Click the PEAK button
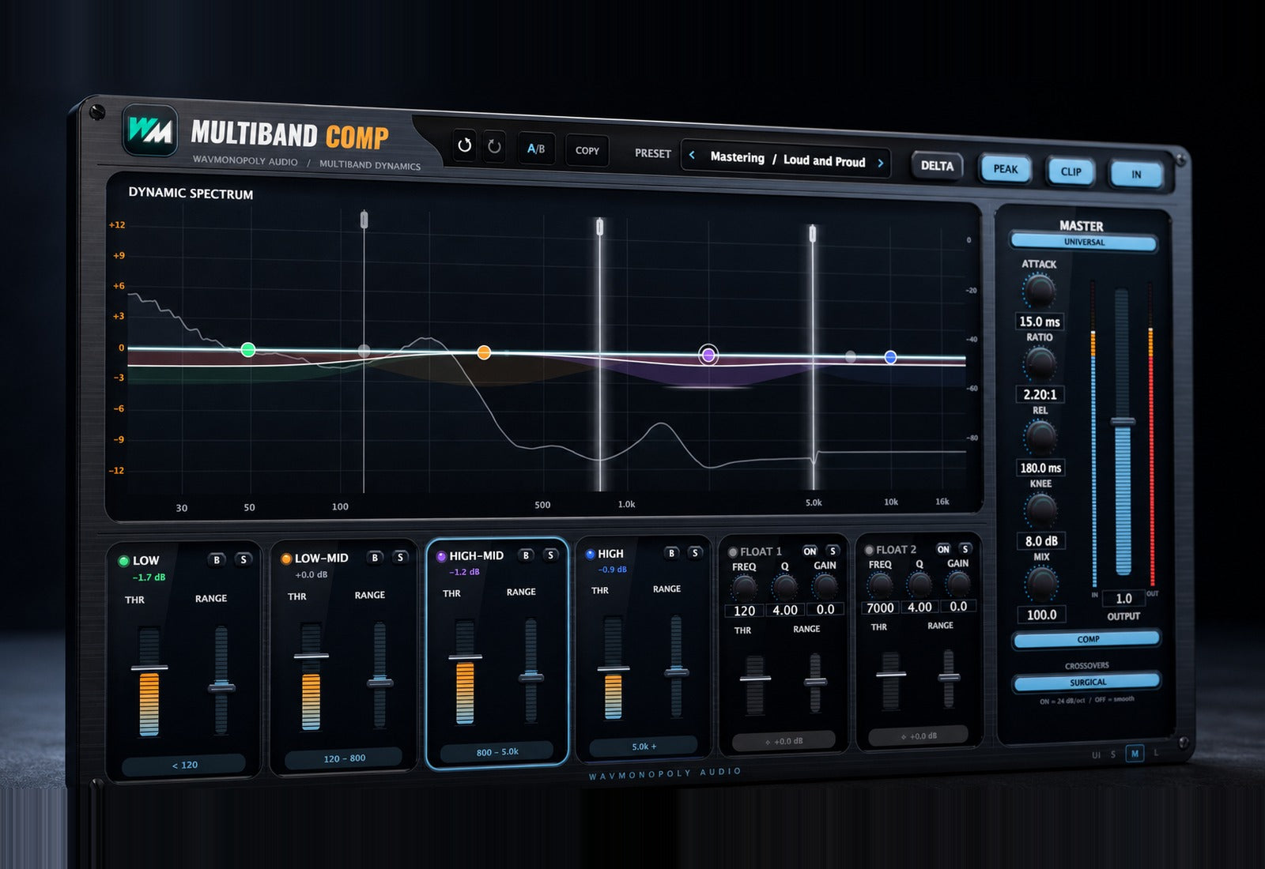This screenshot has width=1265, height=869. (1006, 169)
